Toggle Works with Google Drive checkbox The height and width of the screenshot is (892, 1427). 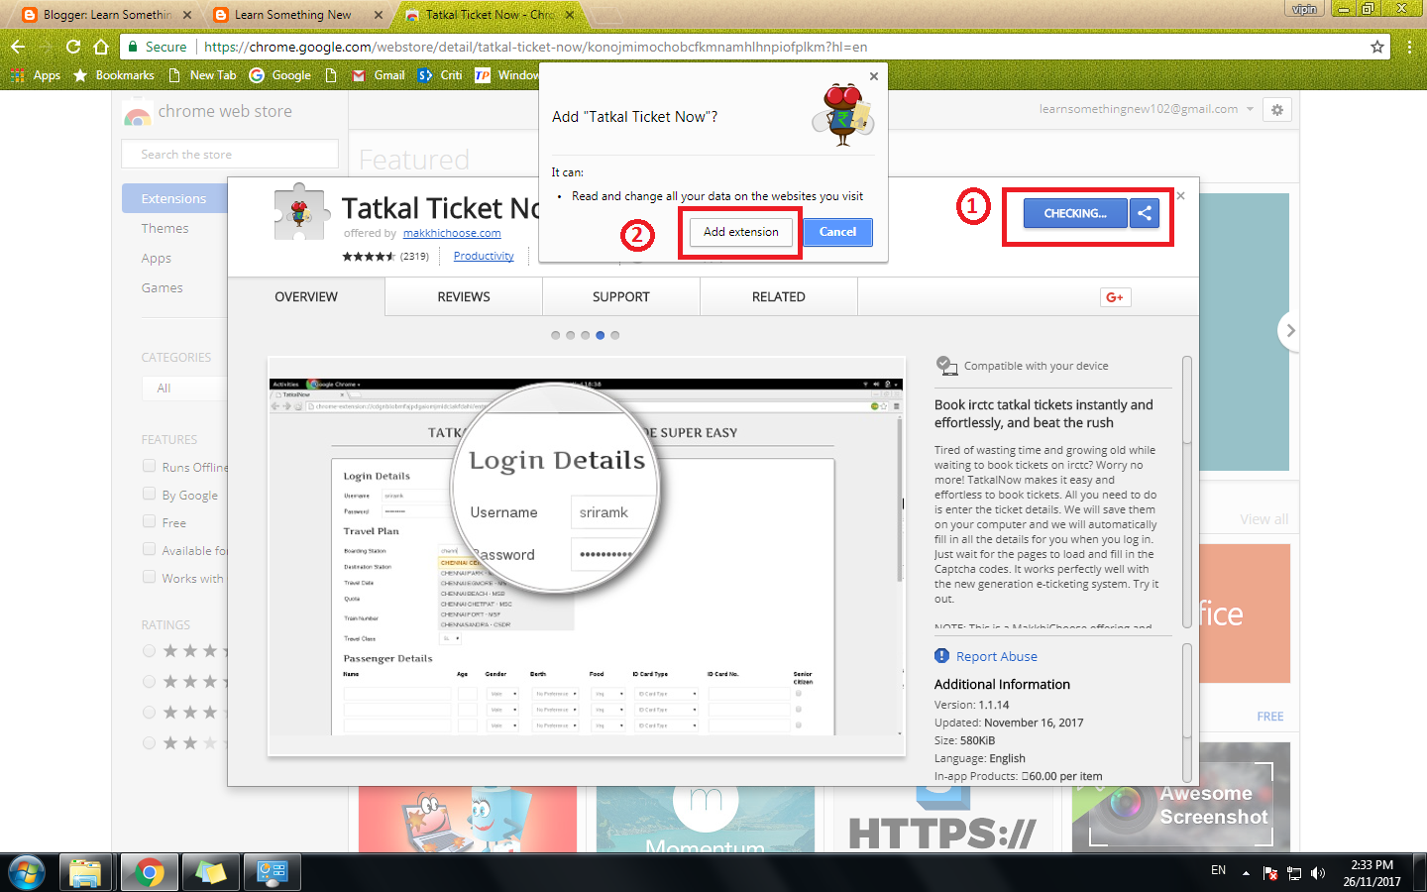[149, 577]
